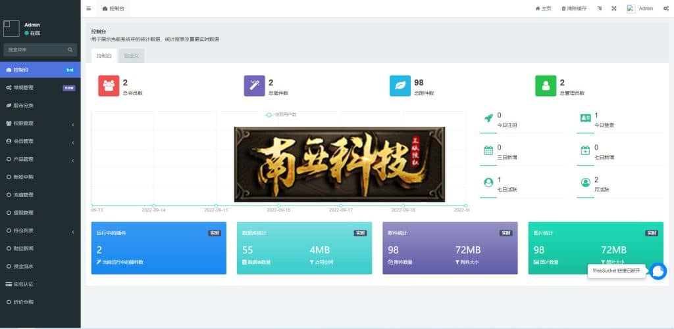The image size is (674, 329).
Task: Click the 4MB 占用空间 value
Action: point(320,250)
